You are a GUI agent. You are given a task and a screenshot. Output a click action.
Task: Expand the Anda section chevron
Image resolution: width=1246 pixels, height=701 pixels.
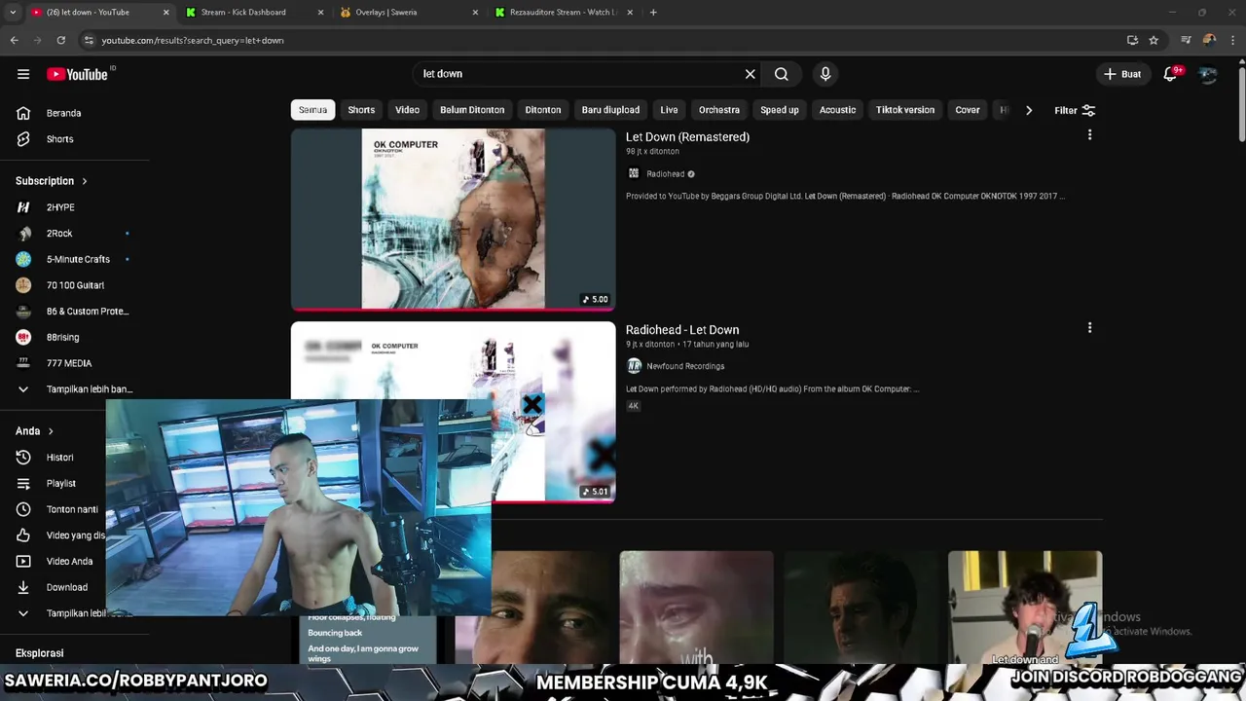[x=51, y=431]
